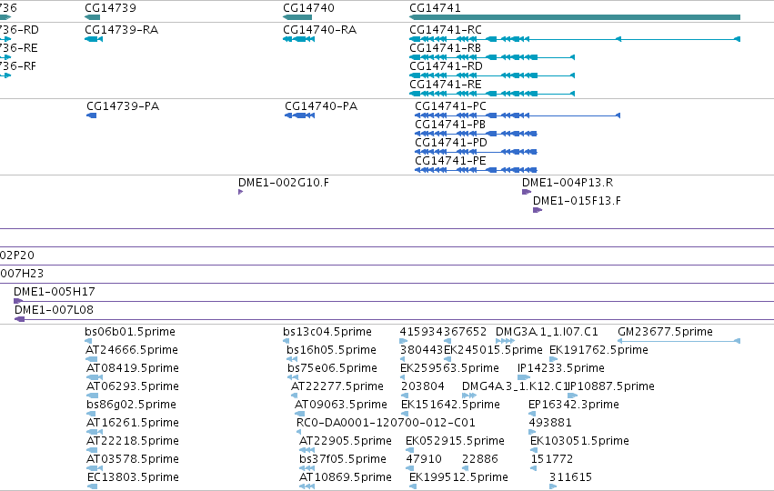Choose the bs16h05.5prime EST label
This screenshot has height=491, width=774.
point(331,350)
